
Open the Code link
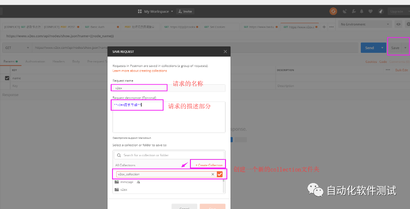pyautogui.click(x=383, y=61)
